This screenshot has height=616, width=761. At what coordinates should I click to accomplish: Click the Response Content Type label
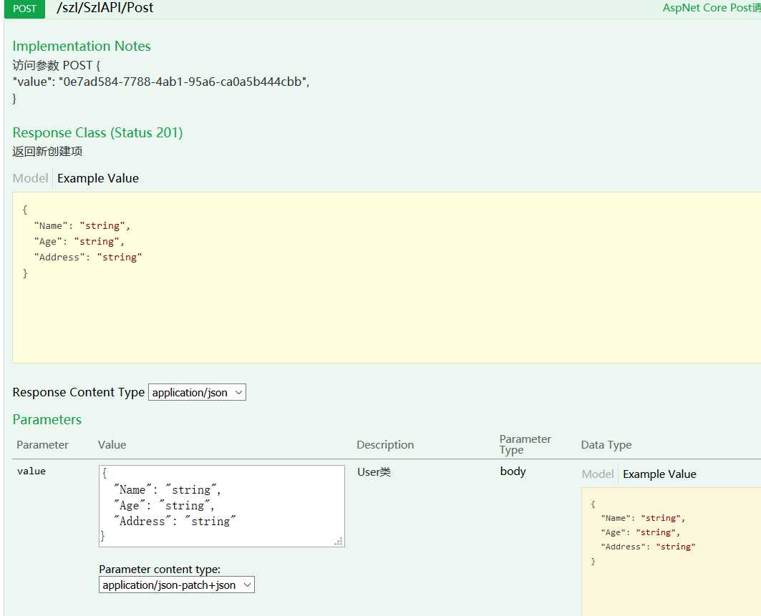(x=79, y=392)
